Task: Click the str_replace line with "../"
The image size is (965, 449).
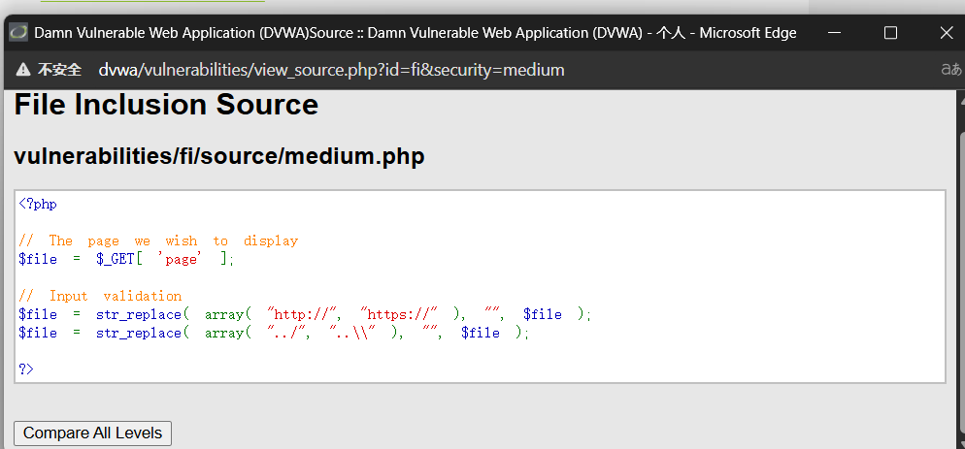Action: 274,333
